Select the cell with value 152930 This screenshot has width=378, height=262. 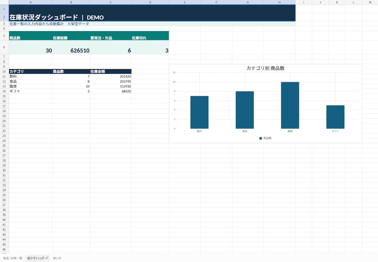click(111, 86)
